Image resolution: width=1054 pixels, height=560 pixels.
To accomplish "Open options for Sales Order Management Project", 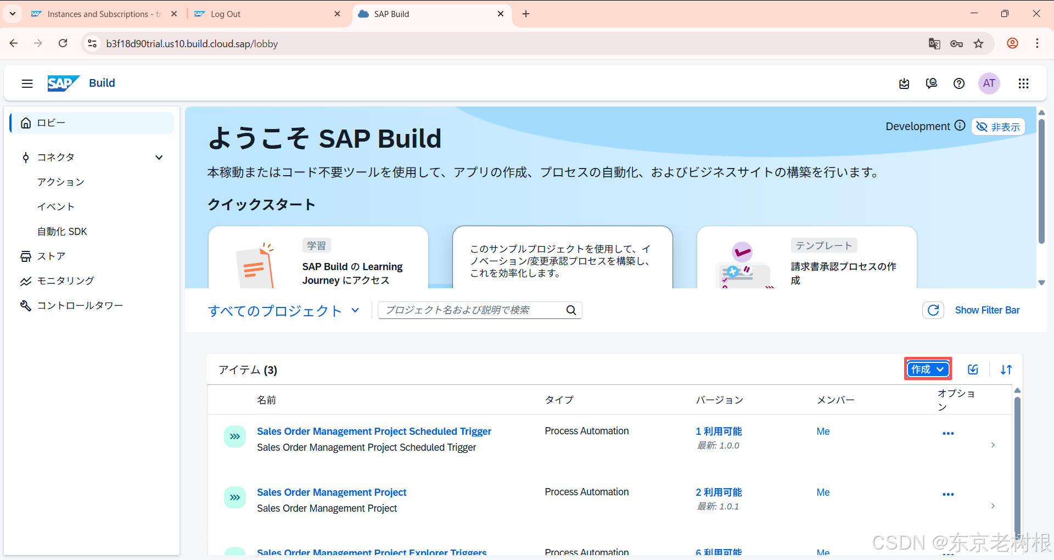I will tap(948, 495).
